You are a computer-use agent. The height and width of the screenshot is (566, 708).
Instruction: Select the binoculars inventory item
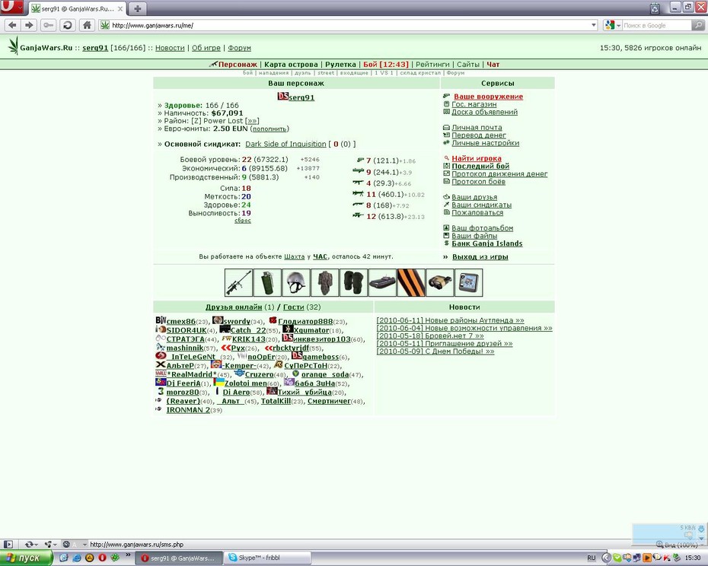[x=440, y=282]
